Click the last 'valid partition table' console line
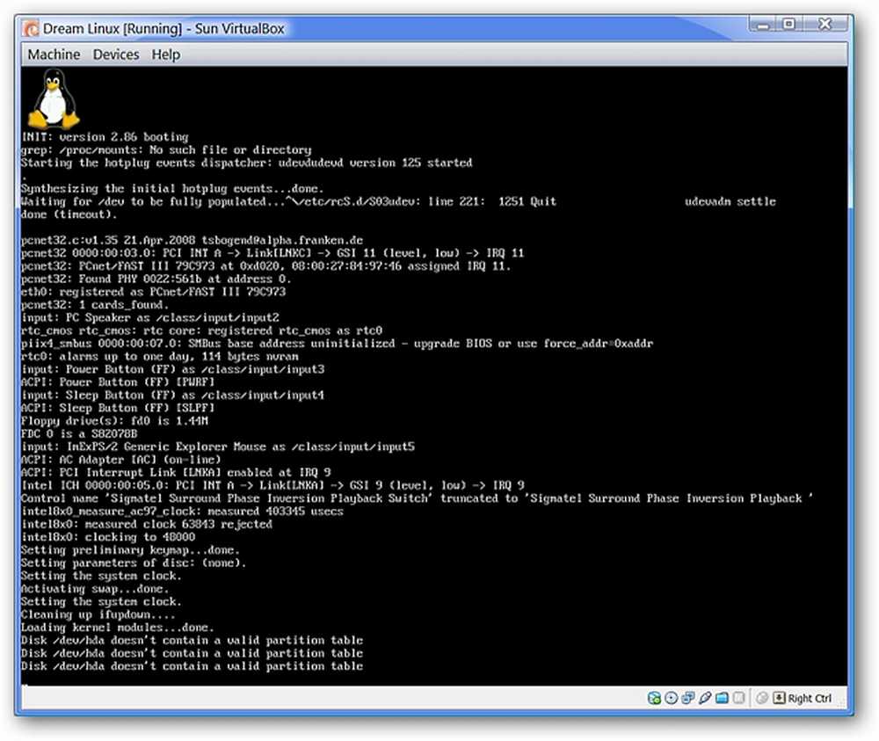This screenshot has height=741, width=879. coord(193,666)
